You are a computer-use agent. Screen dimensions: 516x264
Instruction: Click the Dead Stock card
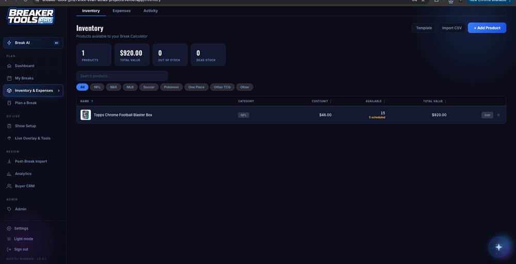tap(208, 55)
